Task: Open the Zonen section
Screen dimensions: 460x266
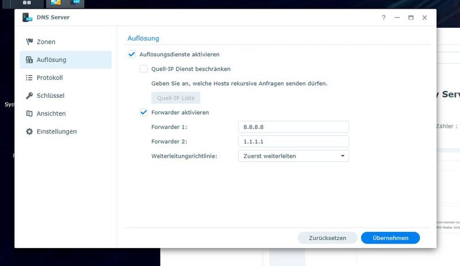Action: pyautogui.click(x=66, y=41)
